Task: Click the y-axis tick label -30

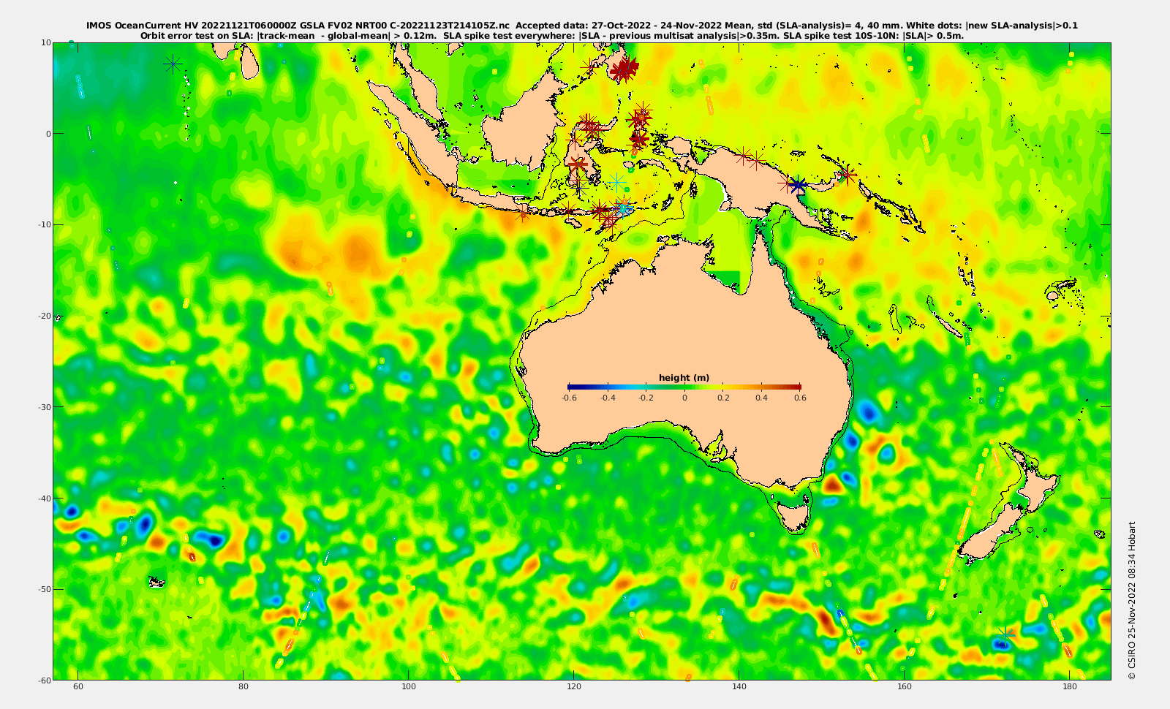Action: (44, 407)
